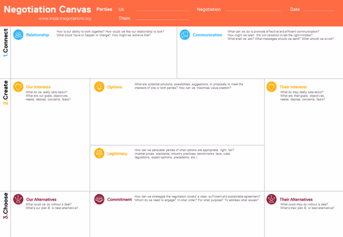Screen dimensions: 343x237
Task: Click the Our Interests diamond icon
Action: tap(18, 87)
